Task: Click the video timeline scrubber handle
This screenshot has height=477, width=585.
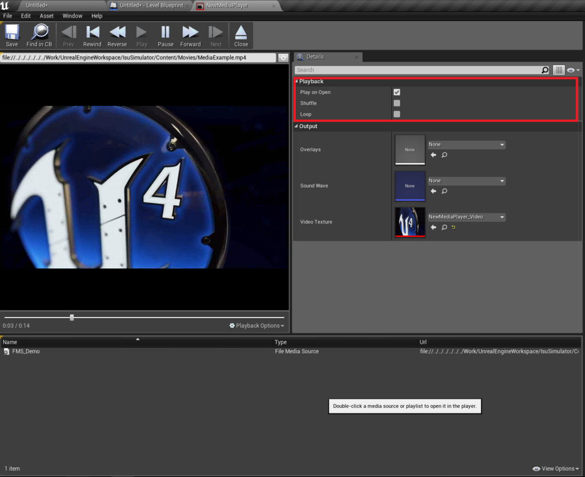Action: click(x=71, y=317)
